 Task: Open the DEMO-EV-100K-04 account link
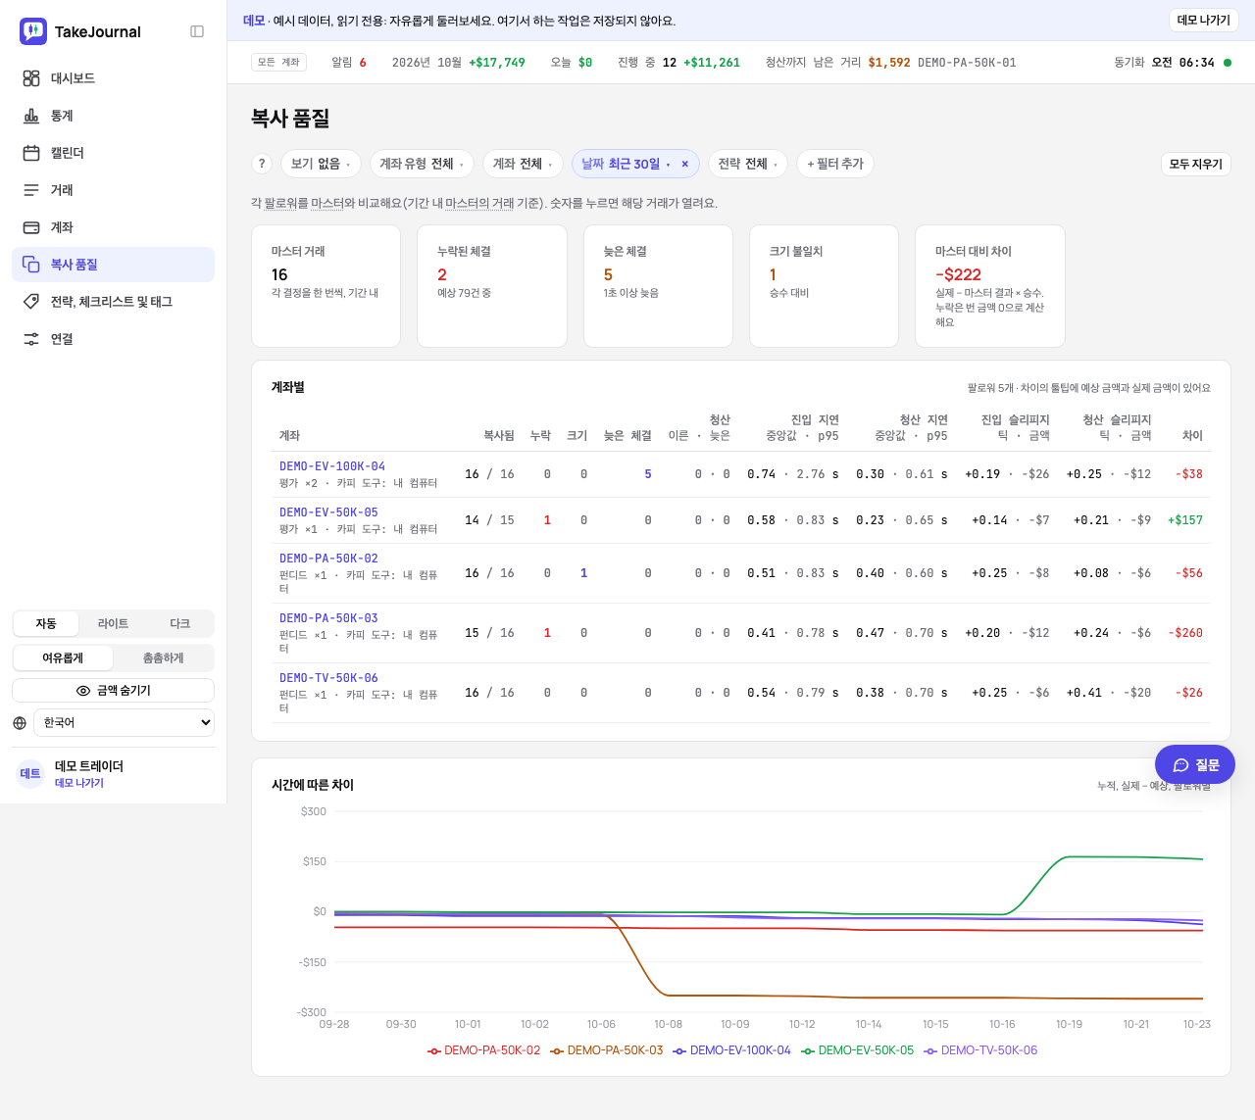tap(332, 466)
